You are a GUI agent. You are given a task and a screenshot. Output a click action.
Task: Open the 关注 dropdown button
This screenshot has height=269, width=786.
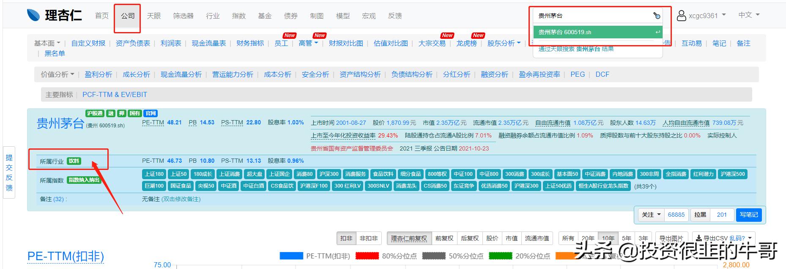pos(652,215)
